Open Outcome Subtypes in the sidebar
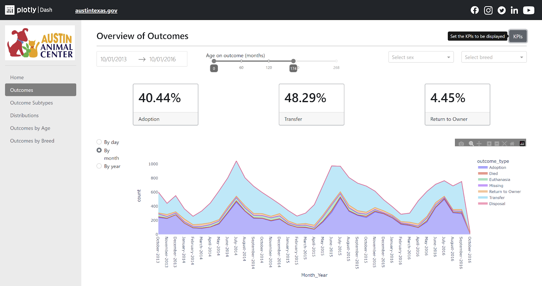The image size is (542, 286). (x=41, y=103)
